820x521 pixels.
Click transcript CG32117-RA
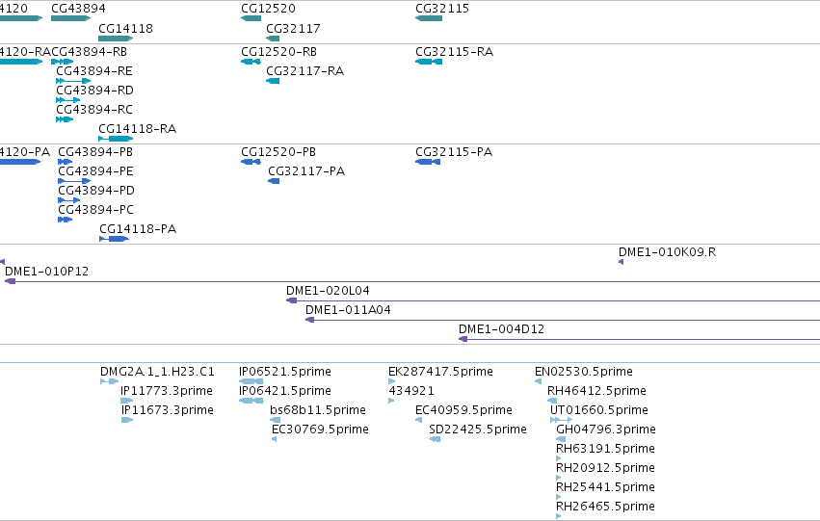click(x=273, y=81)
